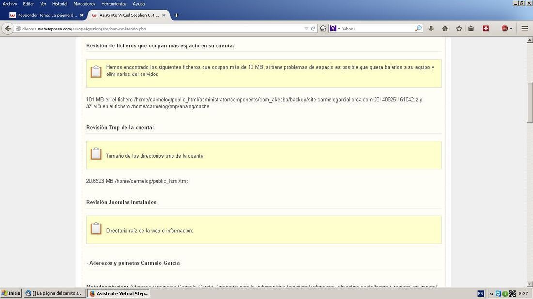533x299 pixels.
Task: Show bookmarks list icon
Action: [471, 29]
